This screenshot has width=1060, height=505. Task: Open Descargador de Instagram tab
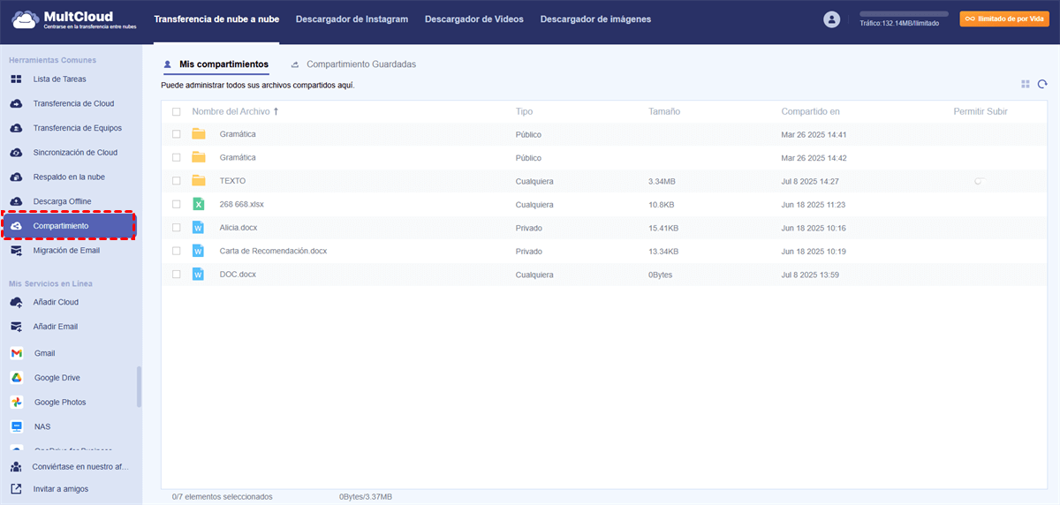coord(352,19)
